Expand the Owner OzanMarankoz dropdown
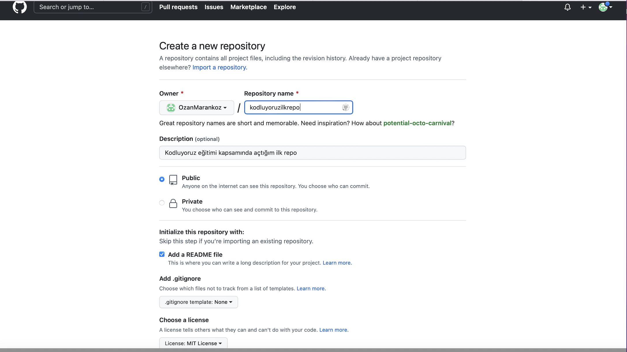The width and height of the screenshot is (627, 352). click(x=197, y=108)
